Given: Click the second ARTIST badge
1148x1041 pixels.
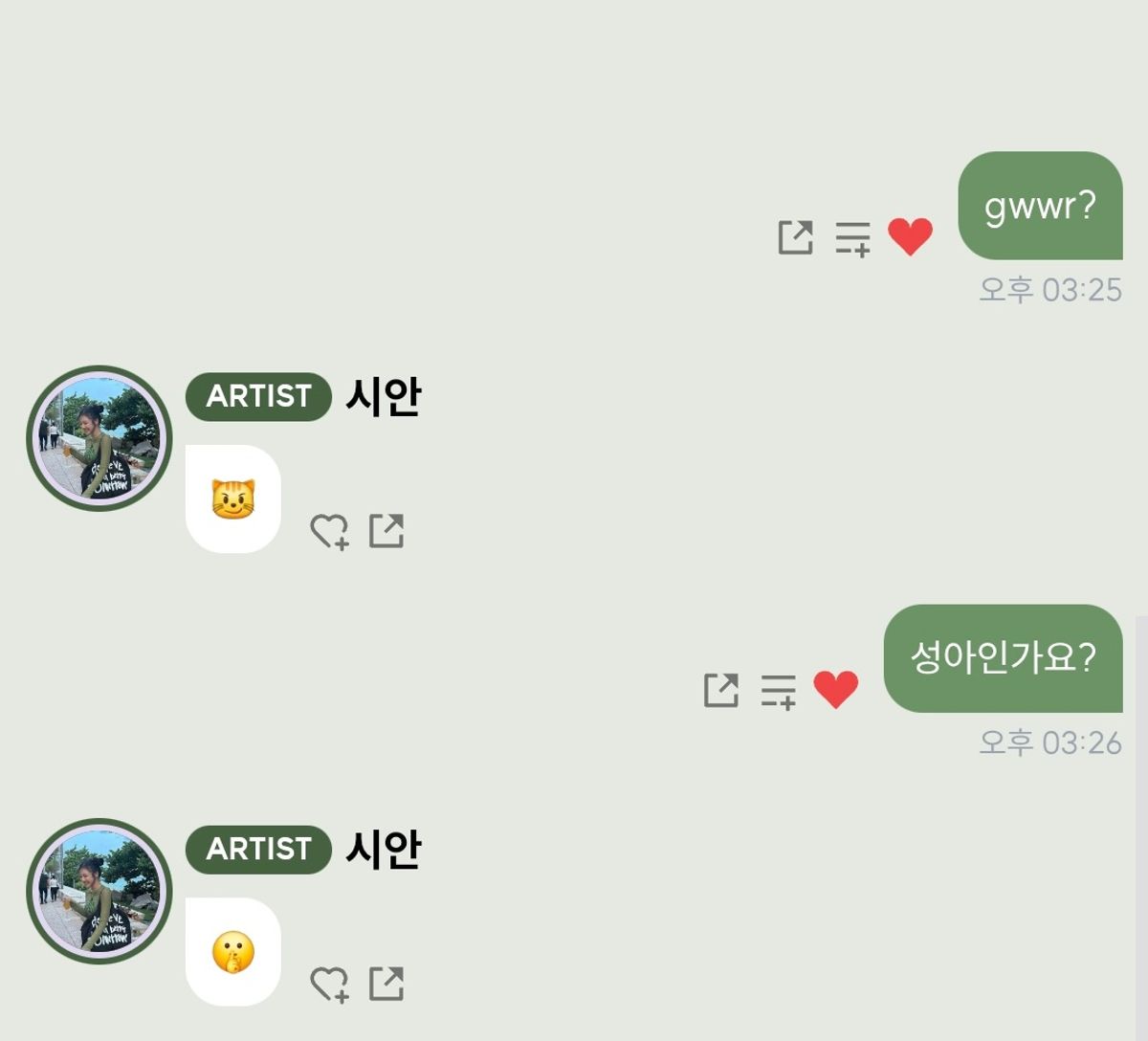Looking at the screenshot, I should tap(258, 850).
